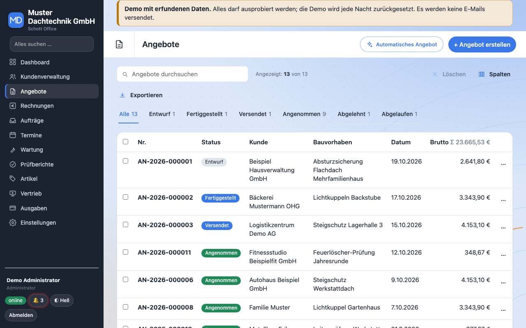The width and height of the screenshot is (526, 328).
Task: Open Artikel in the sidebar
Action: pyautogui.click(x=52, y=179)
